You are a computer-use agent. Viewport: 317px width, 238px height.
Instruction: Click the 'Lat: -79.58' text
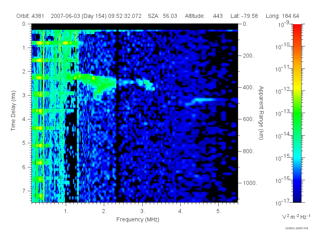[244, 16]
